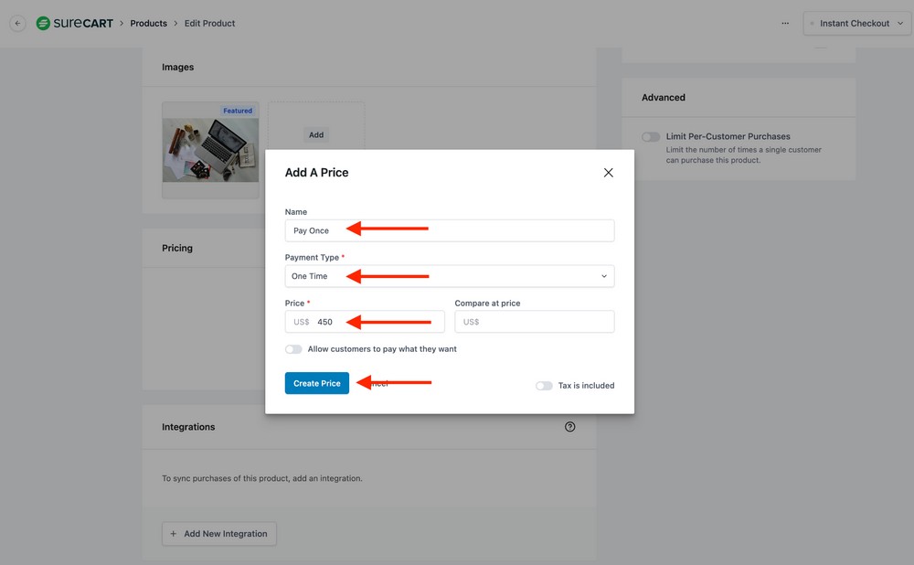
Task: Click the back arrow in the top bar
Action: (17, 23)
